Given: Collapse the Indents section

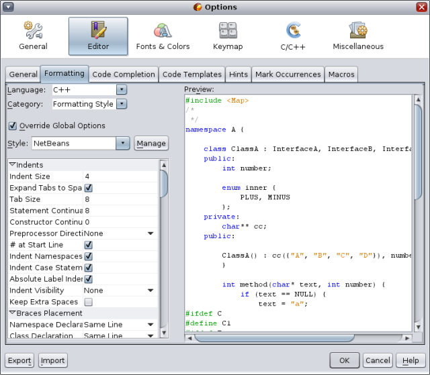Looking at the screenshot, I should click(12, 164).
